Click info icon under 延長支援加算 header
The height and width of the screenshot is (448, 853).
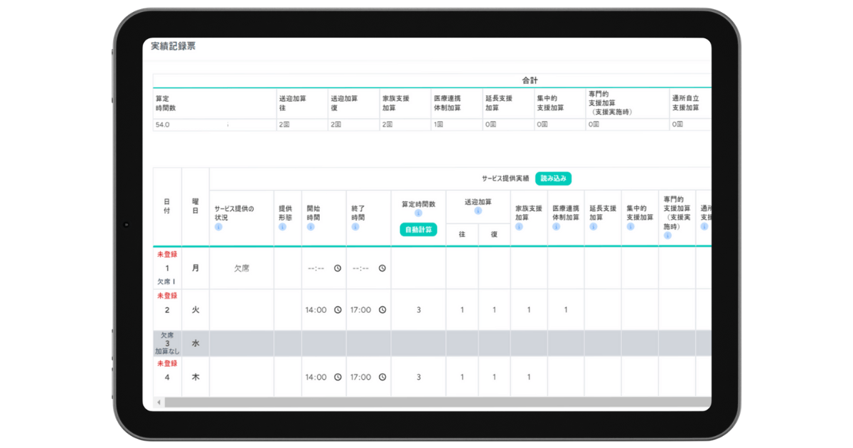pyautogui.click(x=593, y=227)
